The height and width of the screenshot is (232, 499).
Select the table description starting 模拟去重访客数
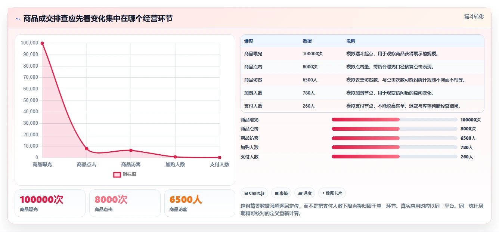click(x=407, y=80)
